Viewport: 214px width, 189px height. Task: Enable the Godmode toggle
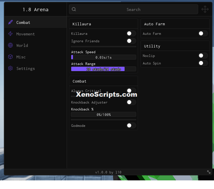click(131, 125)
